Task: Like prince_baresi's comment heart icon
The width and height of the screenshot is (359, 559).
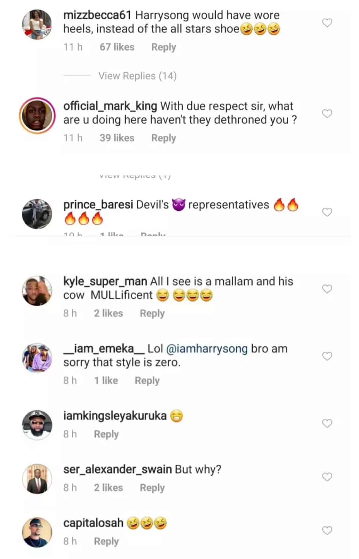Action: 327,212
